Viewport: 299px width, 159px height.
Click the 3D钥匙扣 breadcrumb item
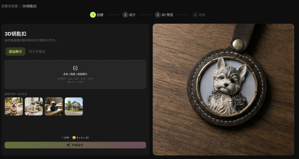point(29,6)
